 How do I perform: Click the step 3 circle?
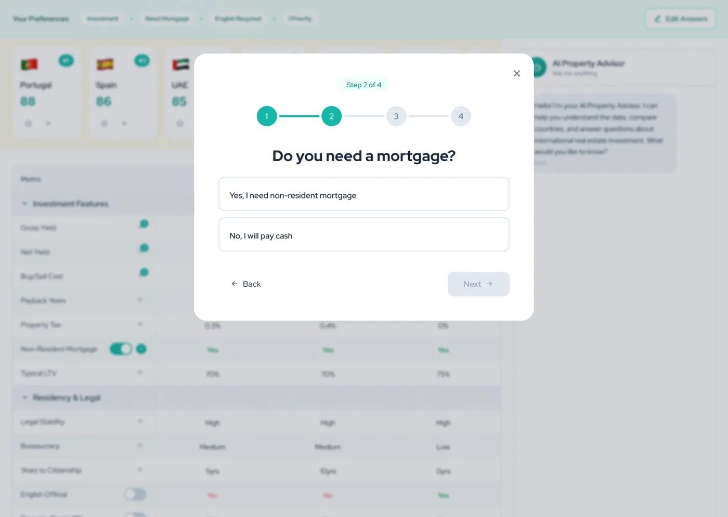pyautogui.click(x=396, y=116)
